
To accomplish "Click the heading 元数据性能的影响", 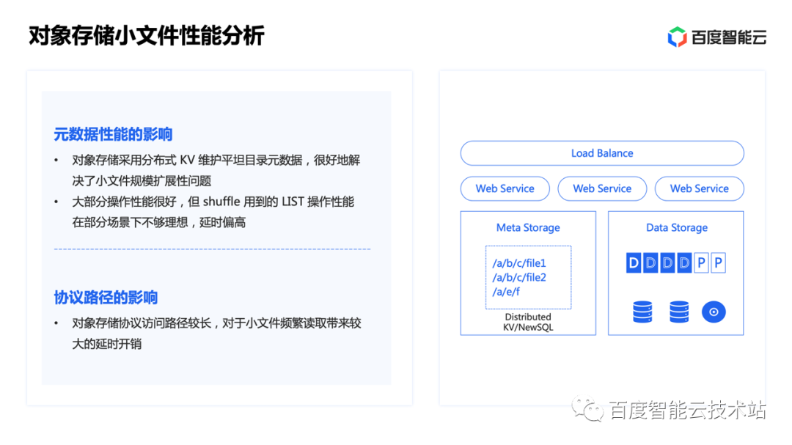I will coord(113,134).
